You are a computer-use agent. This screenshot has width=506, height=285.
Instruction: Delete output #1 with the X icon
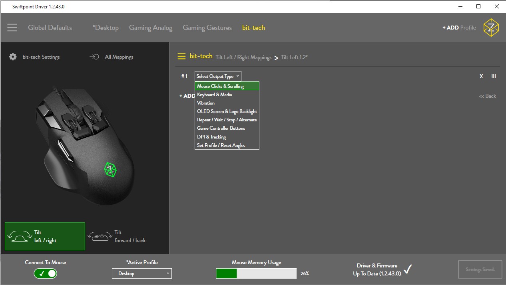481,76
